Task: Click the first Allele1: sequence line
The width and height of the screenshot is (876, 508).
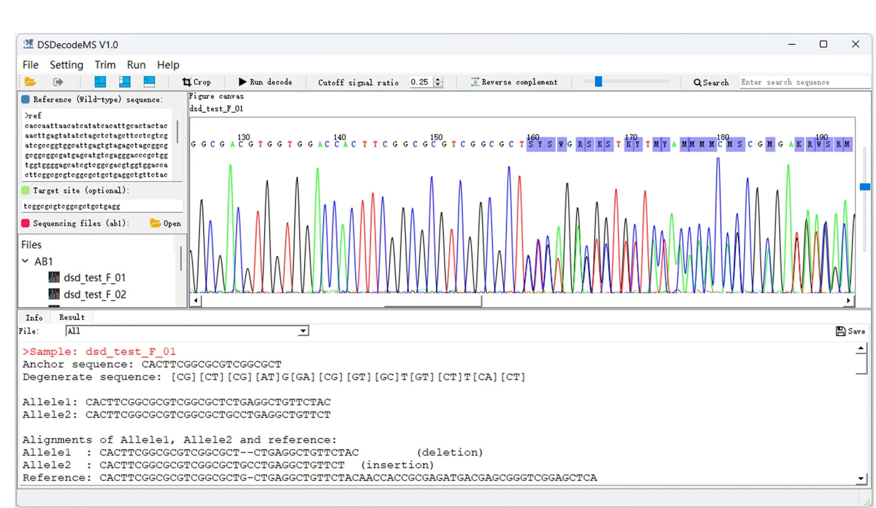Action: 177,402
